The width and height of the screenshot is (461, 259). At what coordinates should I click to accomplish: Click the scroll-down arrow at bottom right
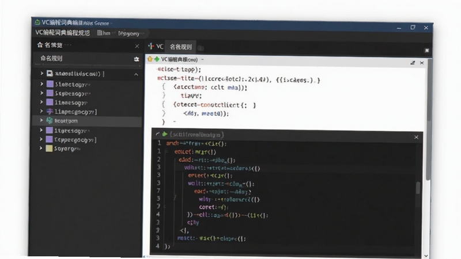tap(426, 256)
